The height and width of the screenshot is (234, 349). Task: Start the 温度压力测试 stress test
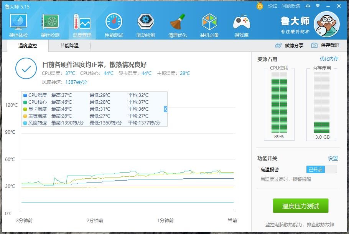[300, 206]
